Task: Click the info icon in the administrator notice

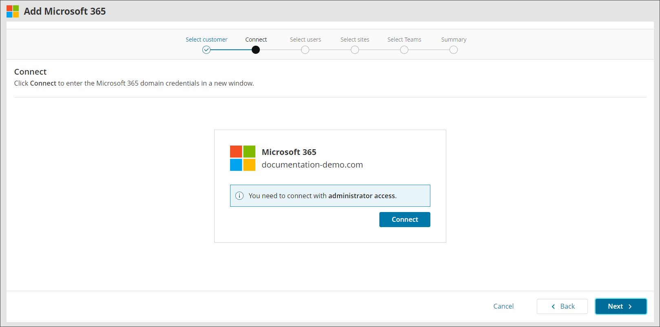Action: click(239, 196)
